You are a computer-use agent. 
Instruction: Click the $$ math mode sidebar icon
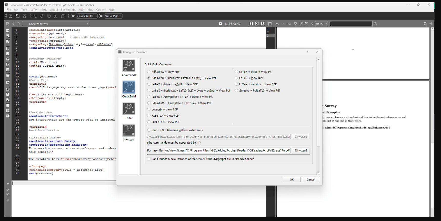pos(8,89)
